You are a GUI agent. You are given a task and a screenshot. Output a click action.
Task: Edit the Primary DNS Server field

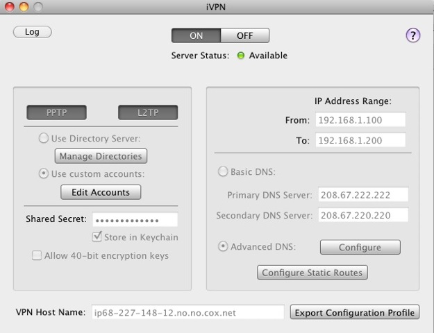363,195
